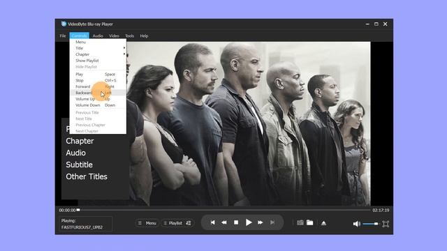Open the Help menu

[x=144, y=36]
